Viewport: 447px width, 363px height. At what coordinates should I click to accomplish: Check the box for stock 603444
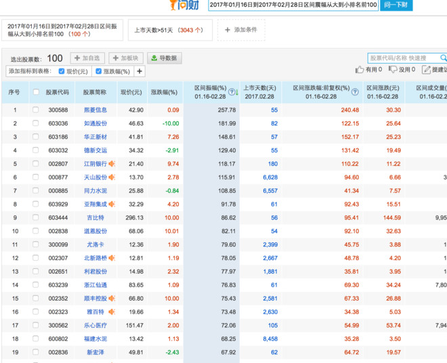click(x=35, y=217)
